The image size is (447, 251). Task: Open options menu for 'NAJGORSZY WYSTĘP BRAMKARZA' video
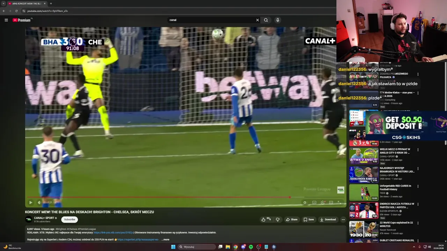pyautogui.click(x=418, y=169)
